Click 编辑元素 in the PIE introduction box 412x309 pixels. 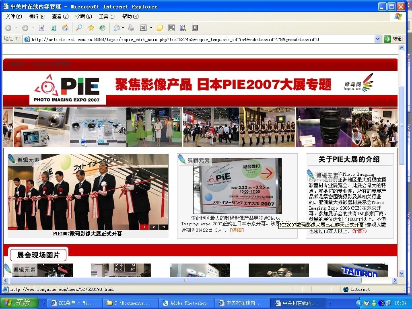click(323, 175)
